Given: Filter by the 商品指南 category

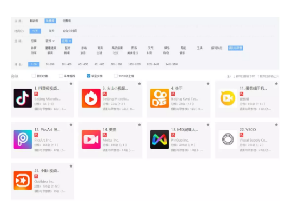Looking at the screenshot, I should pos(117,48).
